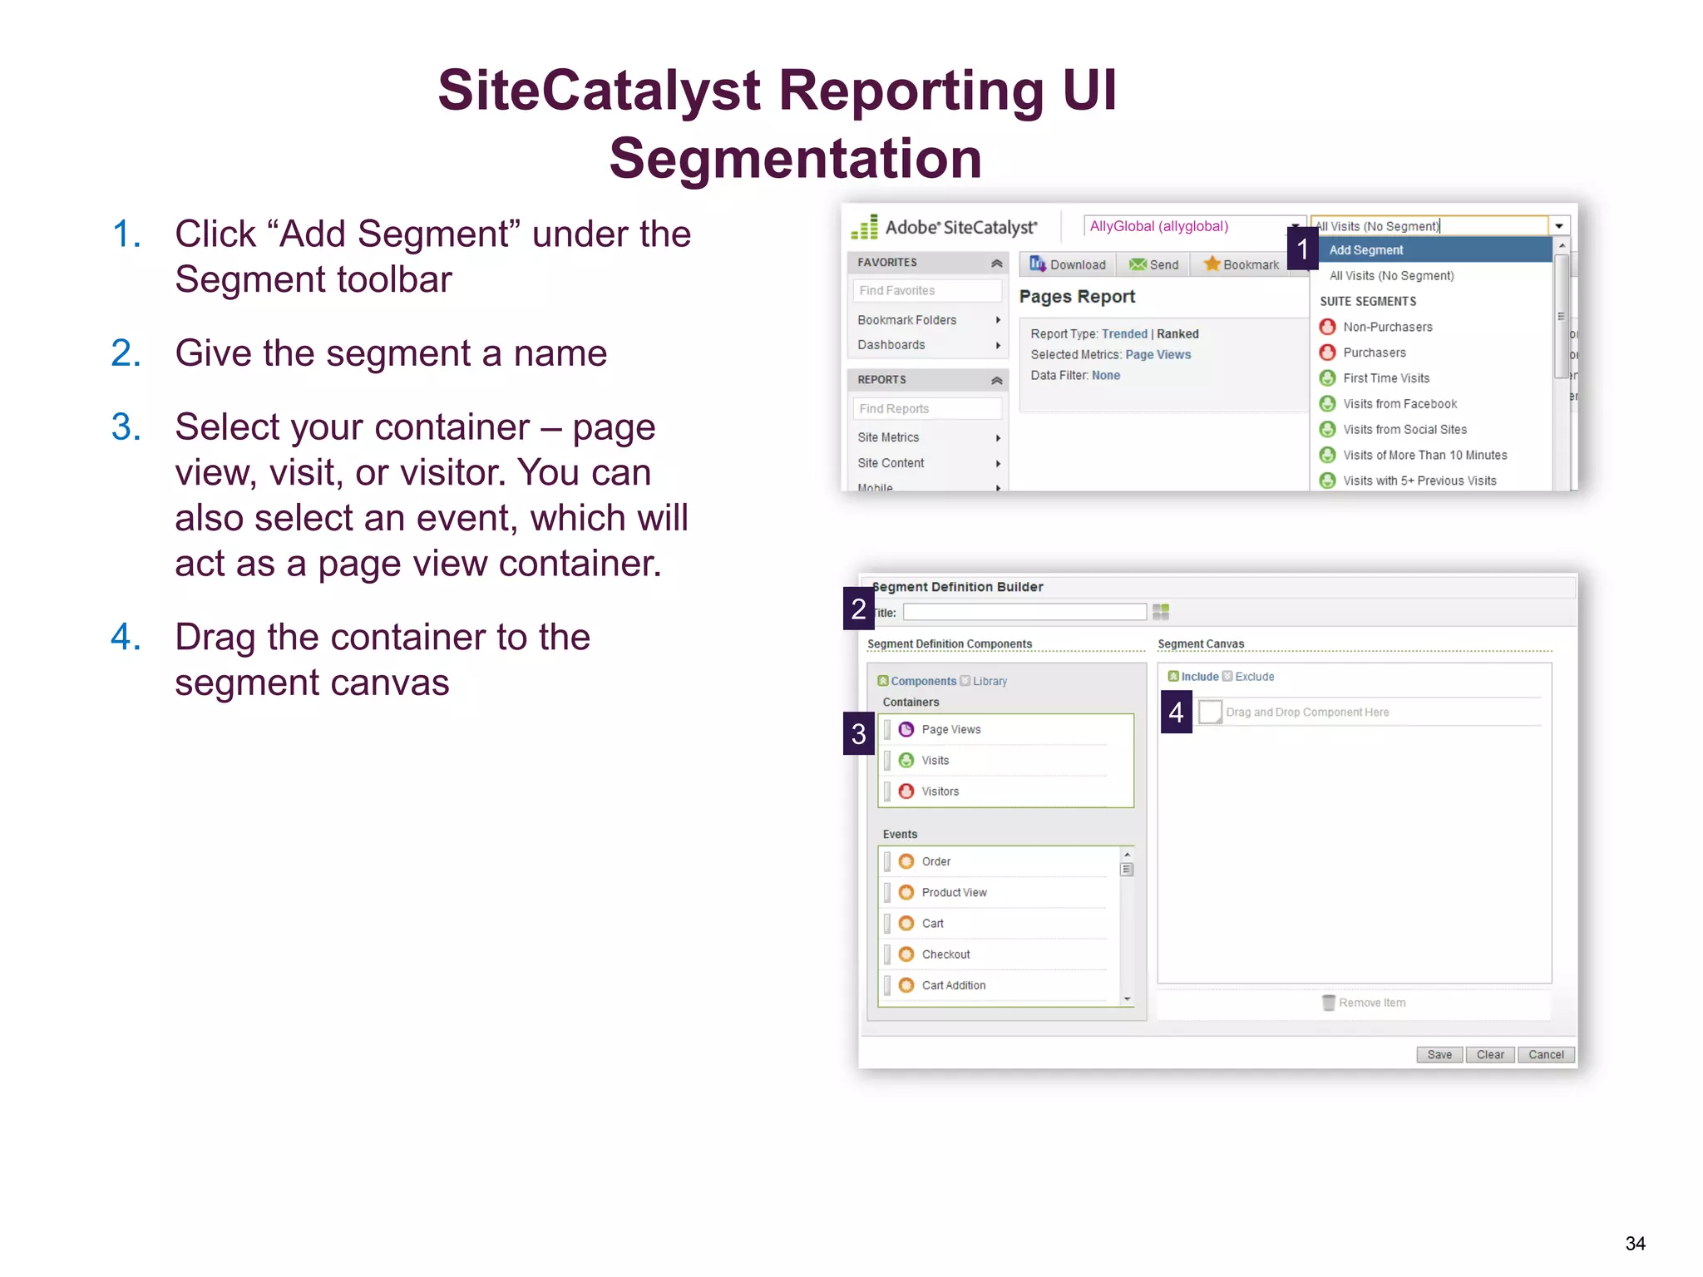The width and height of the screenshot is (1703, 1277).
Task: Click the segment Title input field
Action: click(x=1024, y=612)
